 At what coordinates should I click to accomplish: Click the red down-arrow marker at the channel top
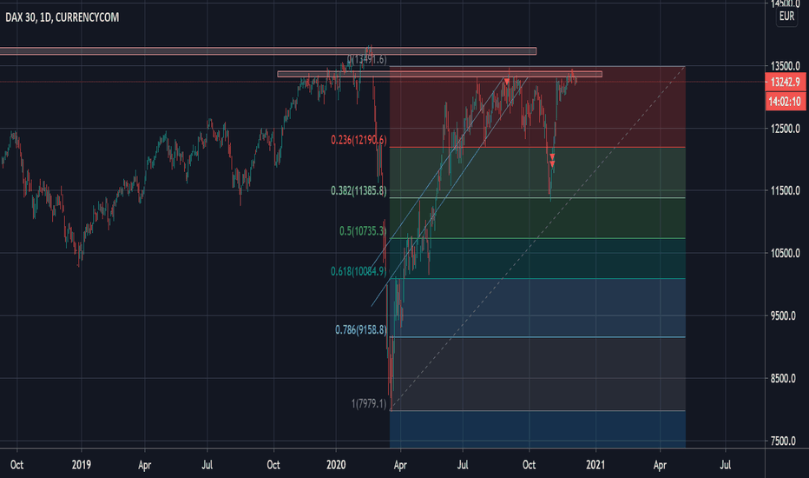point(507,82)
